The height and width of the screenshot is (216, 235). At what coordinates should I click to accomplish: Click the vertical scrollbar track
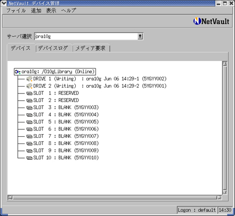point(225,128)
